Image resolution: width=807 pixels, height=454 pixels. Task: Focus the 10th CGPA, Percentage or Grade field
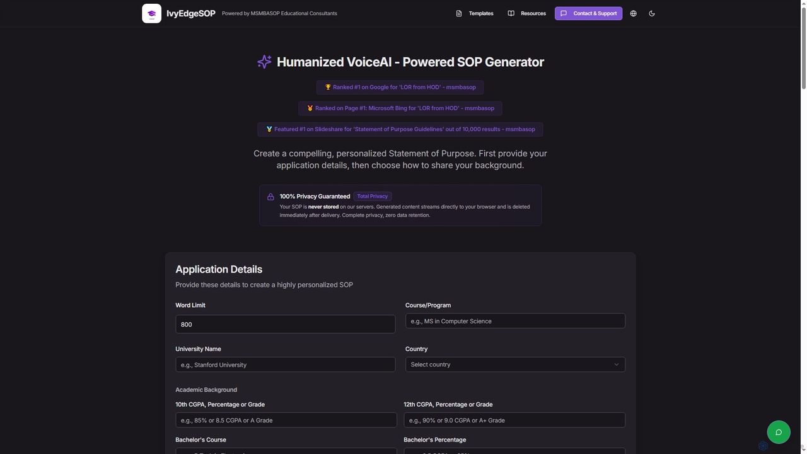286,420
